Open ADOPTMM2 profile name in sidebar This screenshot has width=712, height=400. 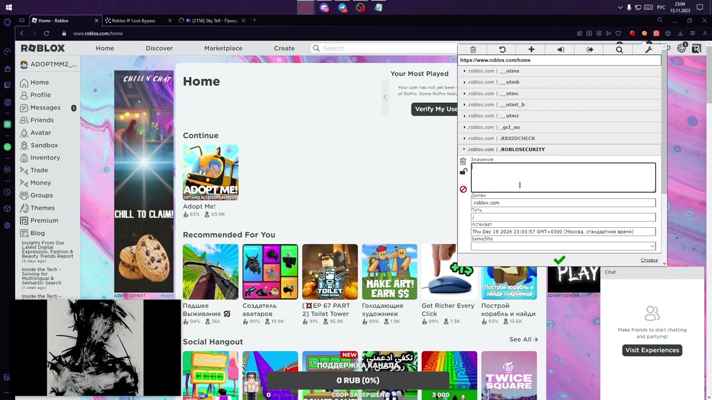pos(53,64)
